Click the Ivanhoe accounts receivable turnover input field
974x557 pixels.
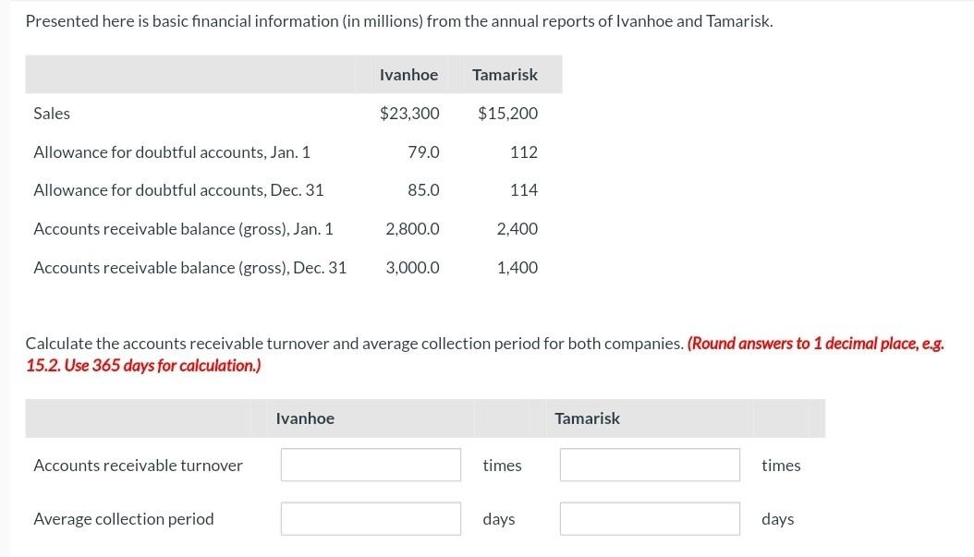[x=370, y=465]
